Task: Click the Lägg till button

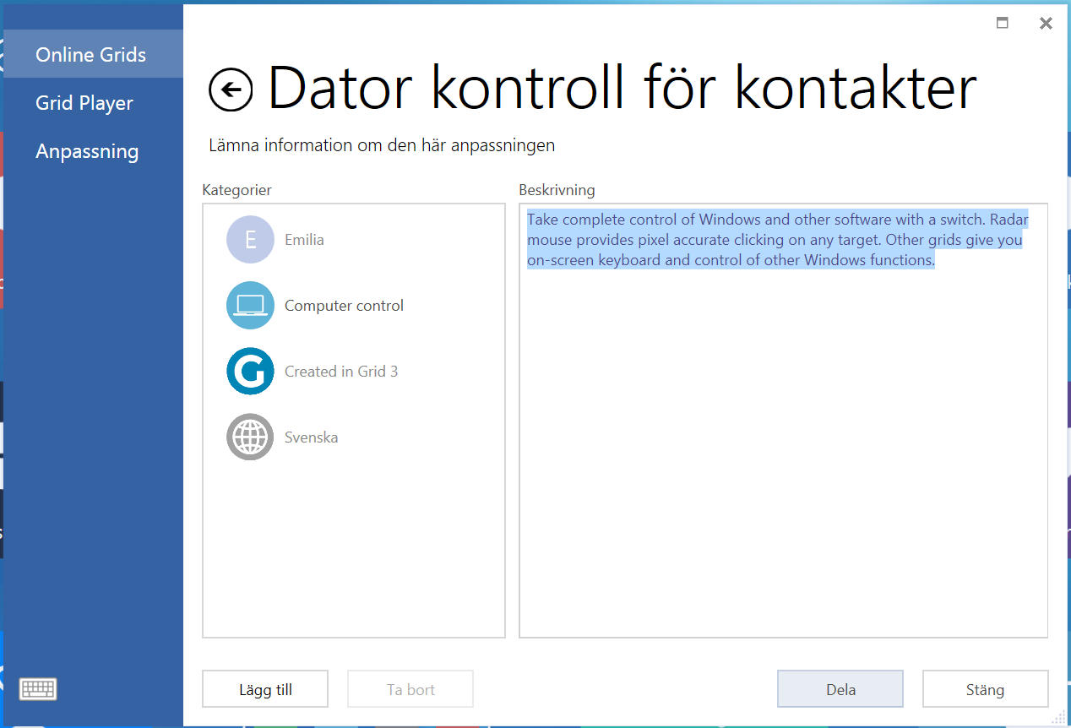Action: [x=265, y=689]
